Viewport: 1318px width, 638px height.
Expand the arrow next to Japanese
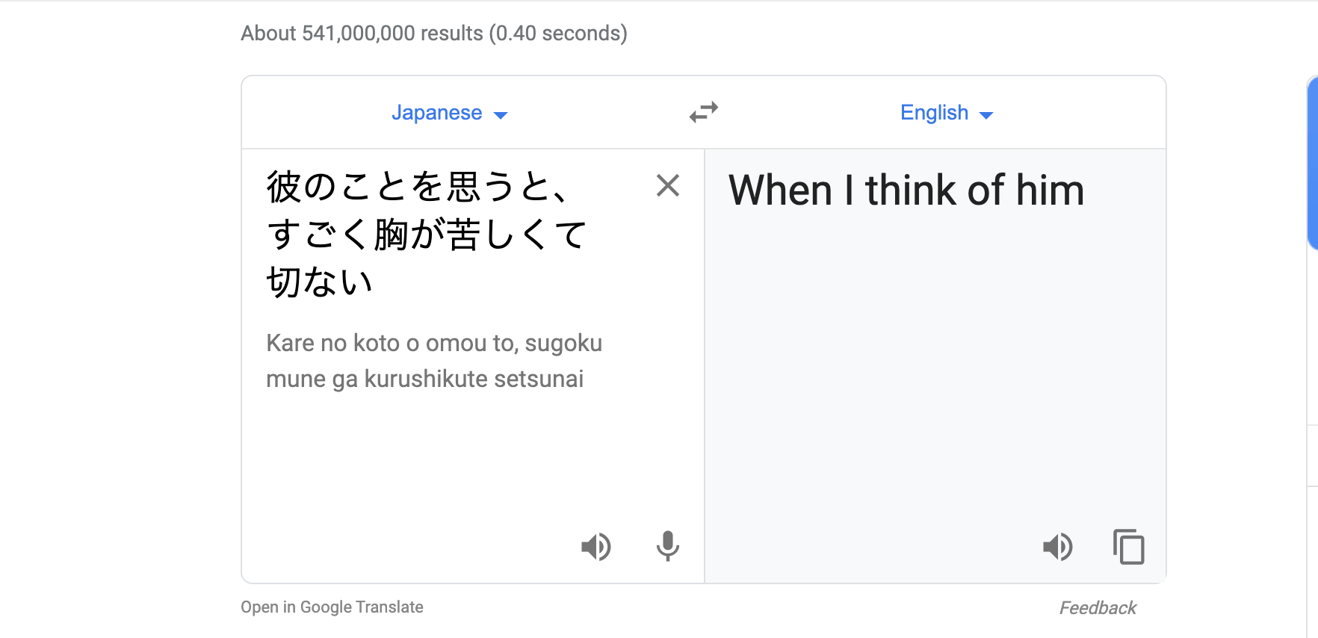click(501, 115)
